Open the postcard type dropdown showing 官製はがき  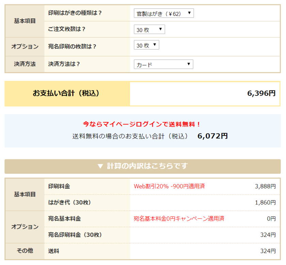click(164, 13)
